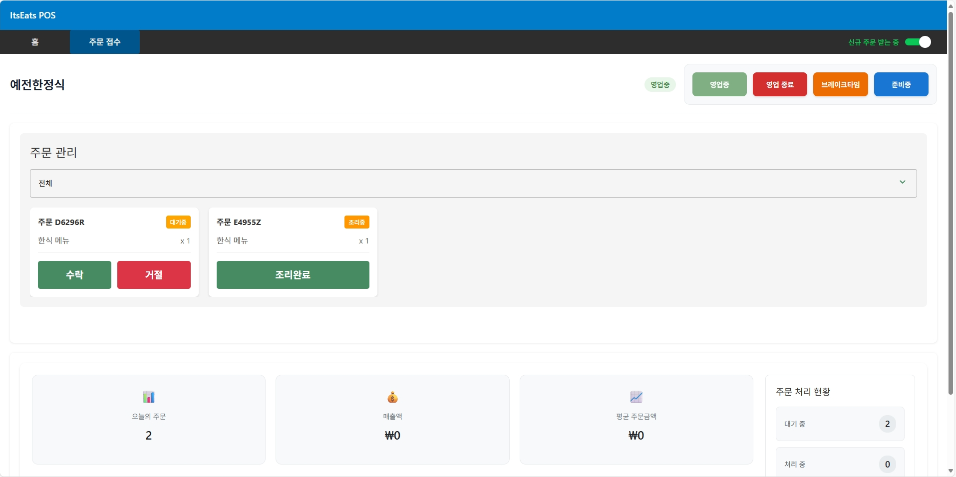Click the 대기 중 status row
This screenshot has height=477, width=956.
point(840,424)
